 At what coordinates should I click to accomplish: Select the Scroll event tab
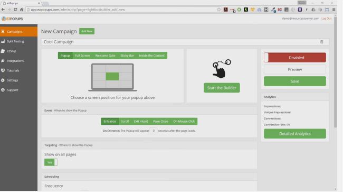pos(125,122)
